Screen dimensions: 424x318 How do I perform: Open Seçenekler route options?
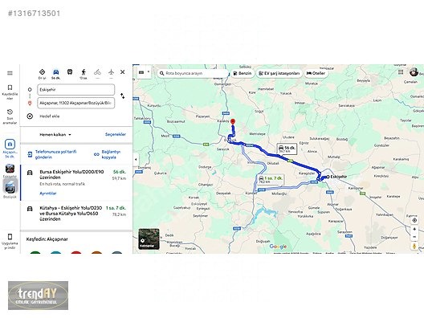pyautogui.click(x=116, y=134)
